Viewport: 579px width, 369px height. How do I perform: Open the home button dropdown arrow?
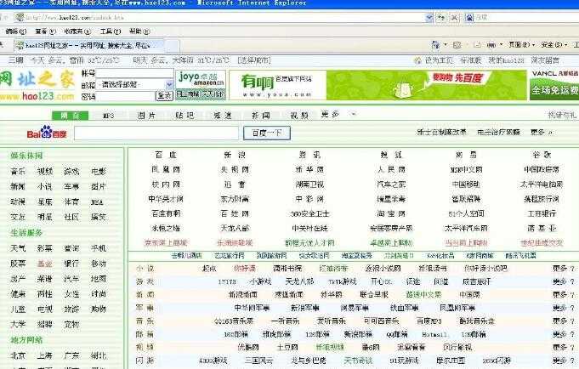(x=446, y=45)
